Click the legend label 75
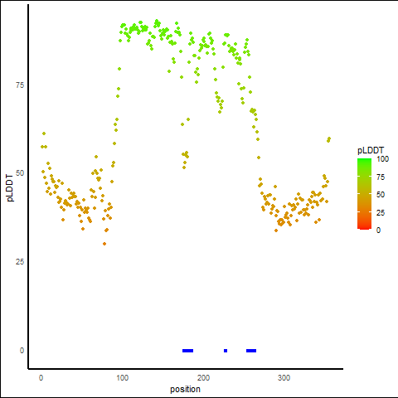Image resolution: width=398 pixels, height=398 pixels. 381,177
